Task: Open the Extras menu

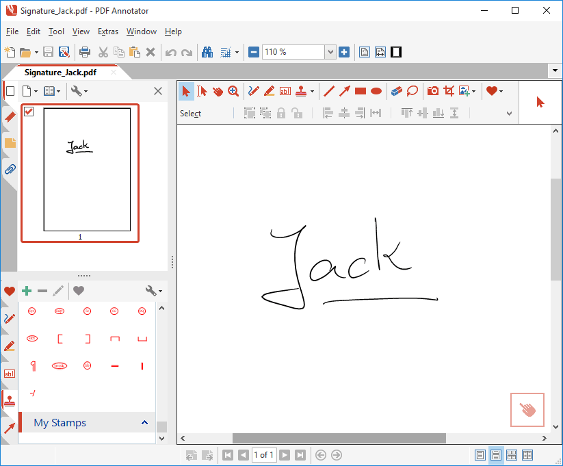Action: 107,31
